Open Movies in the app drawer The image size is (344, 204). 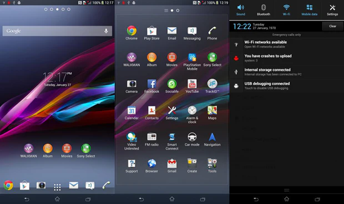(x=172, y=60)
